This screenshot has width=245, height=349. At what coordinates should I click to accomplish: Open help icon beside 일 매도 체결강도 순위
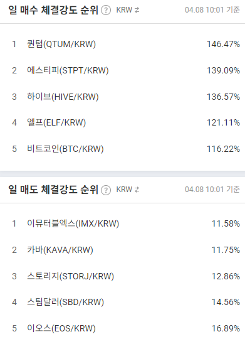point(106,190)
